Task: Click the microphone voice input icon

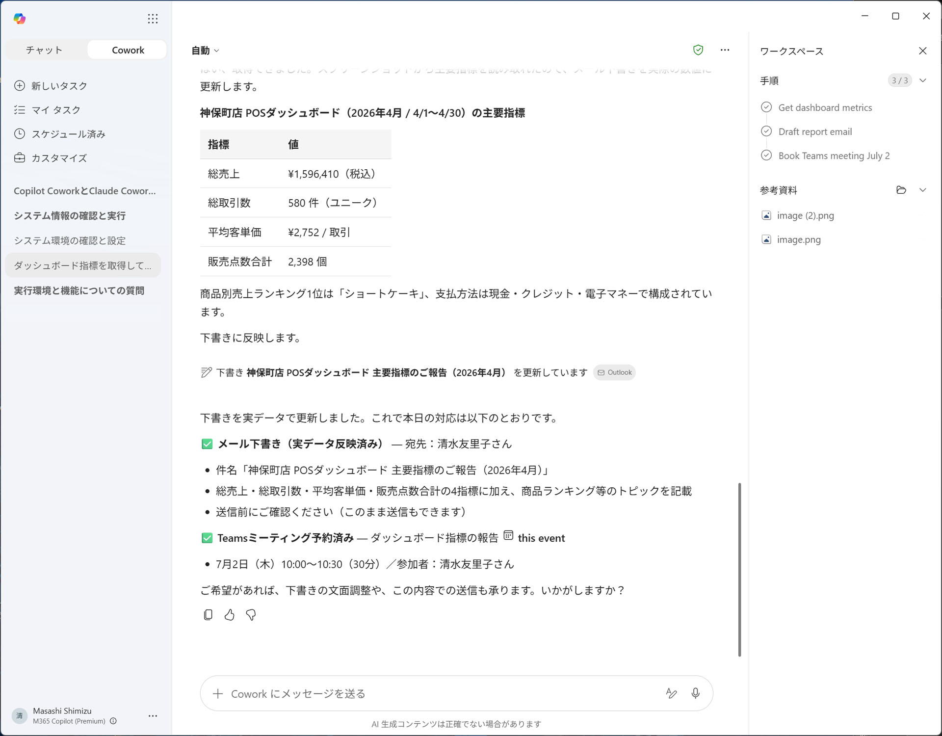Action: (x=695, y=693)
